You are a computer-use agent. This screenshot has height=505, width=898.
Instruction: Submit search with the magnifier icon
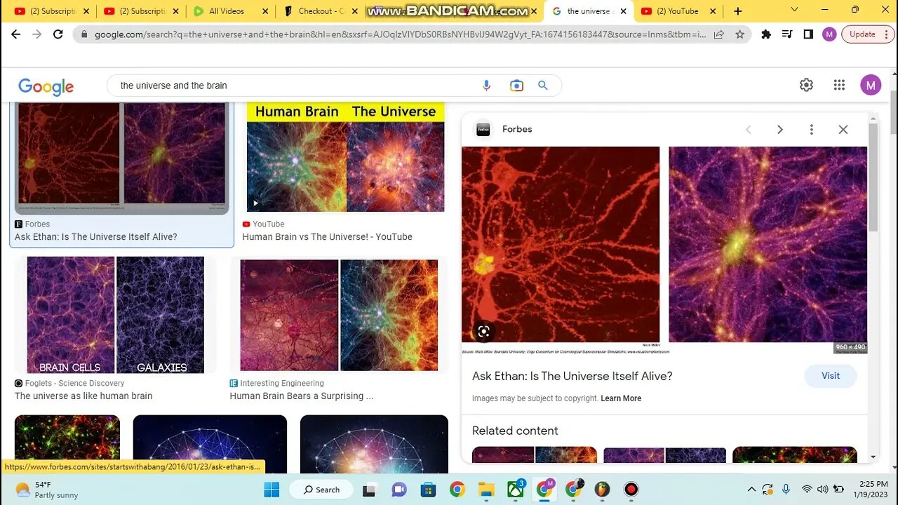(x=542, y=86)
